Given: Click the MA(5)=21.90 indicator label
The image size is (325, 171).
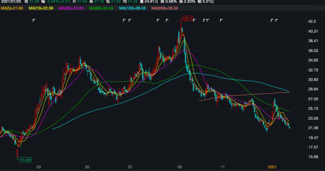Looking at the screenshot, I should [12, 8].
